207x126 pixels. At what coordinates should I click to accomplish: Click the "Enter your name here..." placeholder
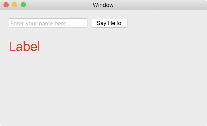pos(41,23)
